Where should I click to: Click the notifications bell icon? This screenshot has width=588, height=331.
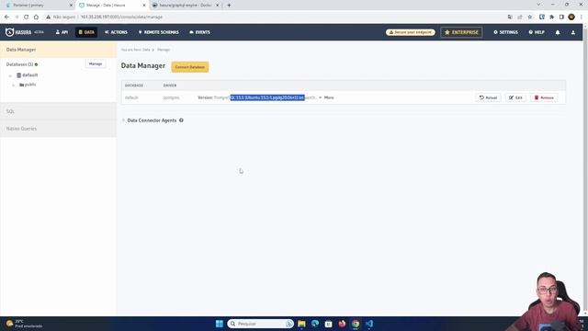point(558,33)
